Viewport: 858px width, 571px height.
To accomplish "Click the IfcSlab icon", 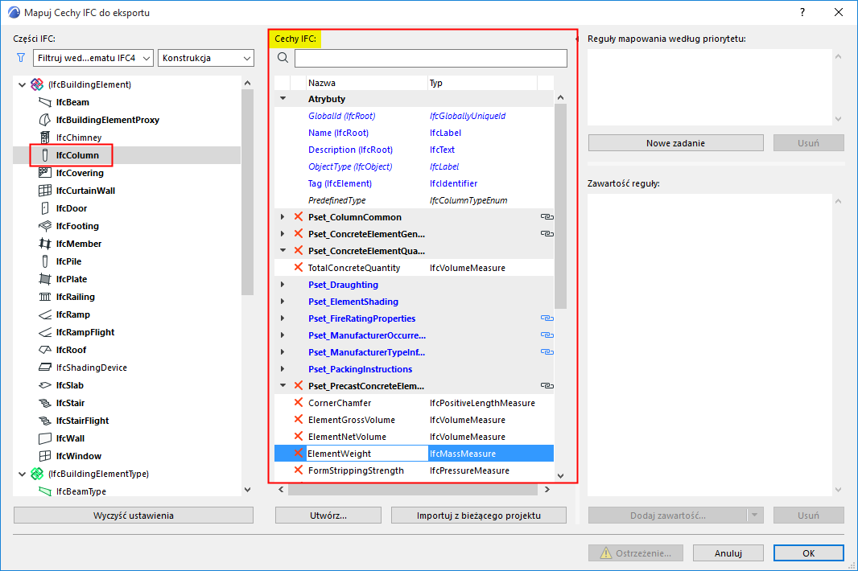I will 45,385.
